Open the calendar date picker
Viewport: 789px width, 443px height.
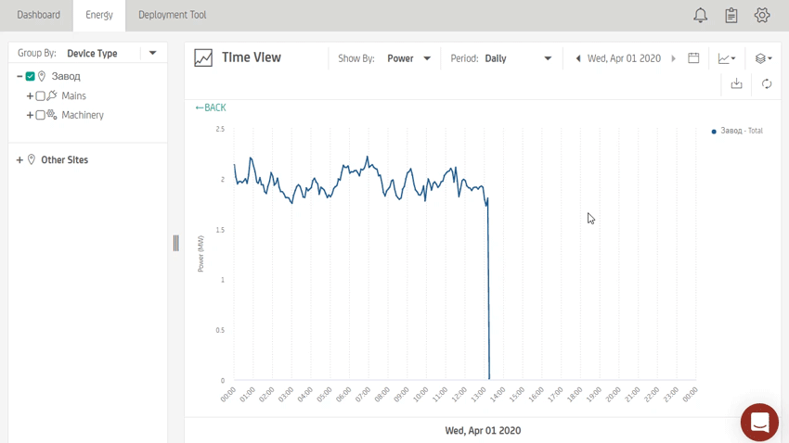tap(693, 58)
